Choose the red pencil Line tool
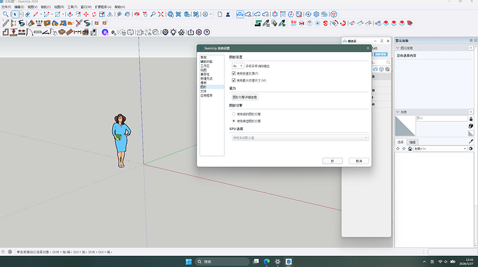 [35, 15]
